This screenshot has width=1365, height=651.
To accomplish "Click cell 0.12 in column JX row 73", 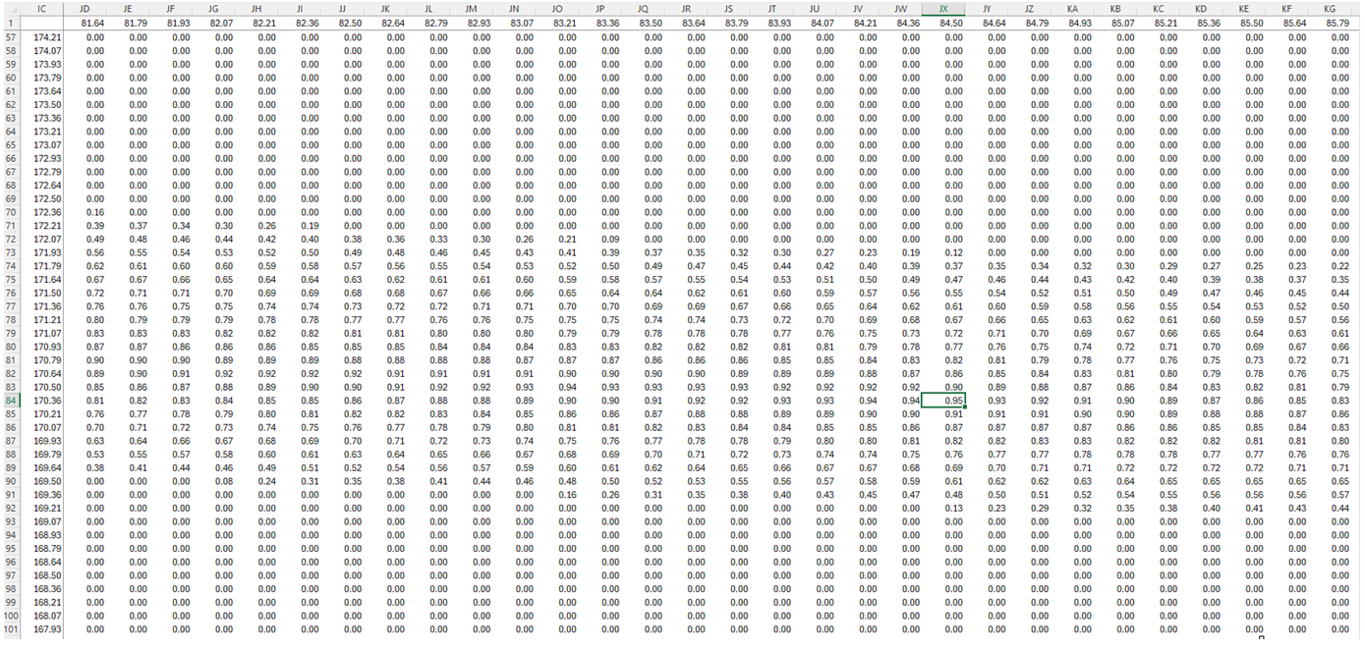I will pyautogui.click(x=944, y=252).
